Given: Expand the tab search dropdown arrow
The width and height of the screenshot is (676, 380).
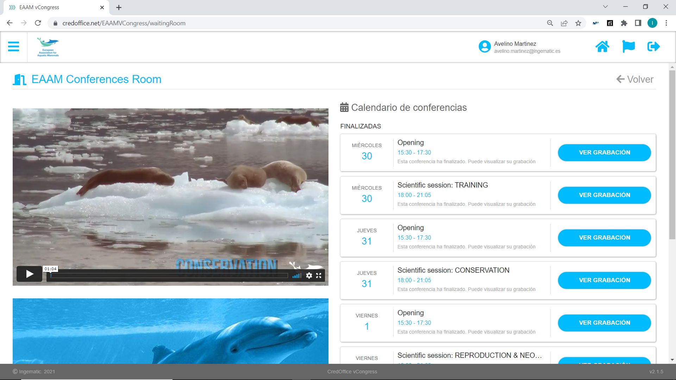Looking at the screenshot, I should tap(605, 7).
